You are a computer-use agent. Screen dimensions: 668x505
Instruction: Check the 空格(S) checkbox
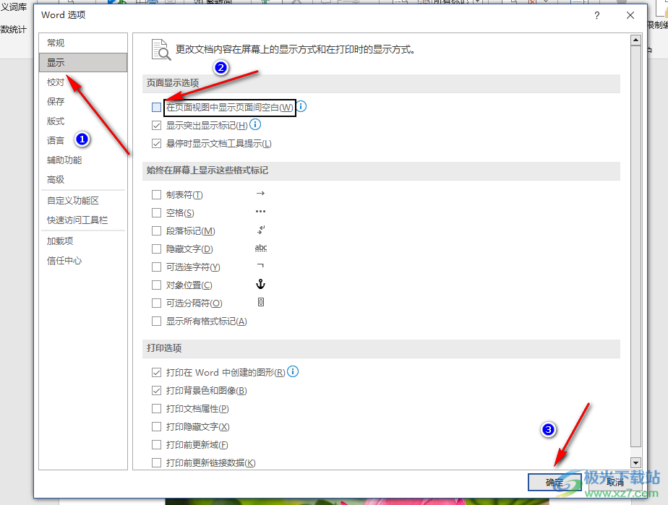point(156,212)
